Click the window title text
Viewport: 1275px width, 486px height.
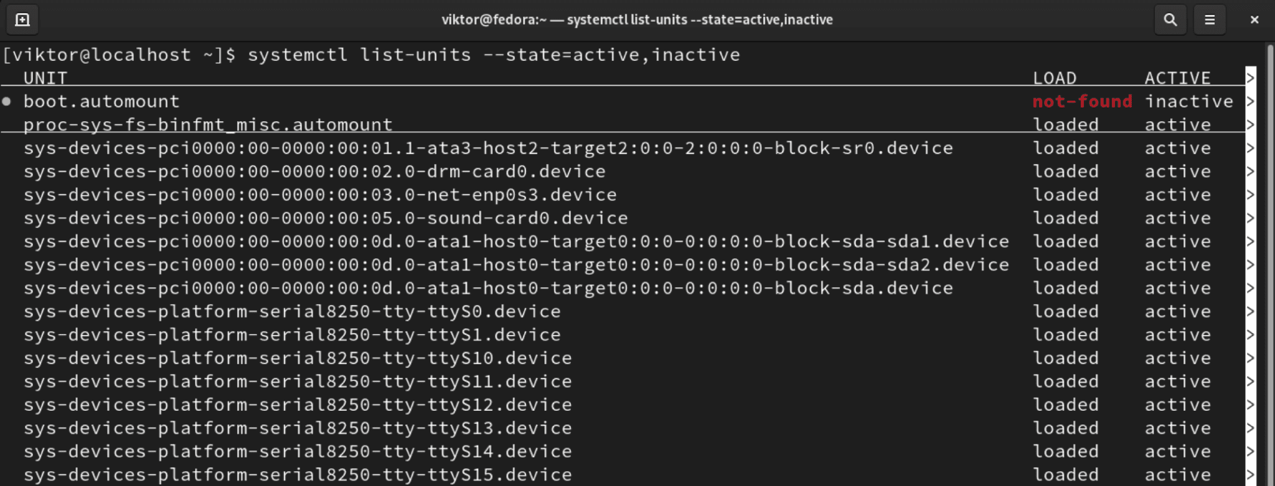click(637, 20)
